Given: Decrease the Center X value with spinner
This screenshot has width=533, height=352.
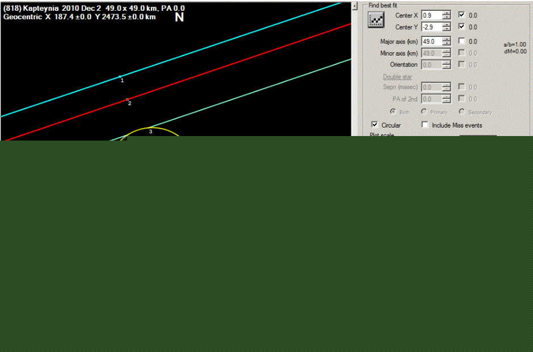Looking at the screenshot, I should [x=446, y=18].
